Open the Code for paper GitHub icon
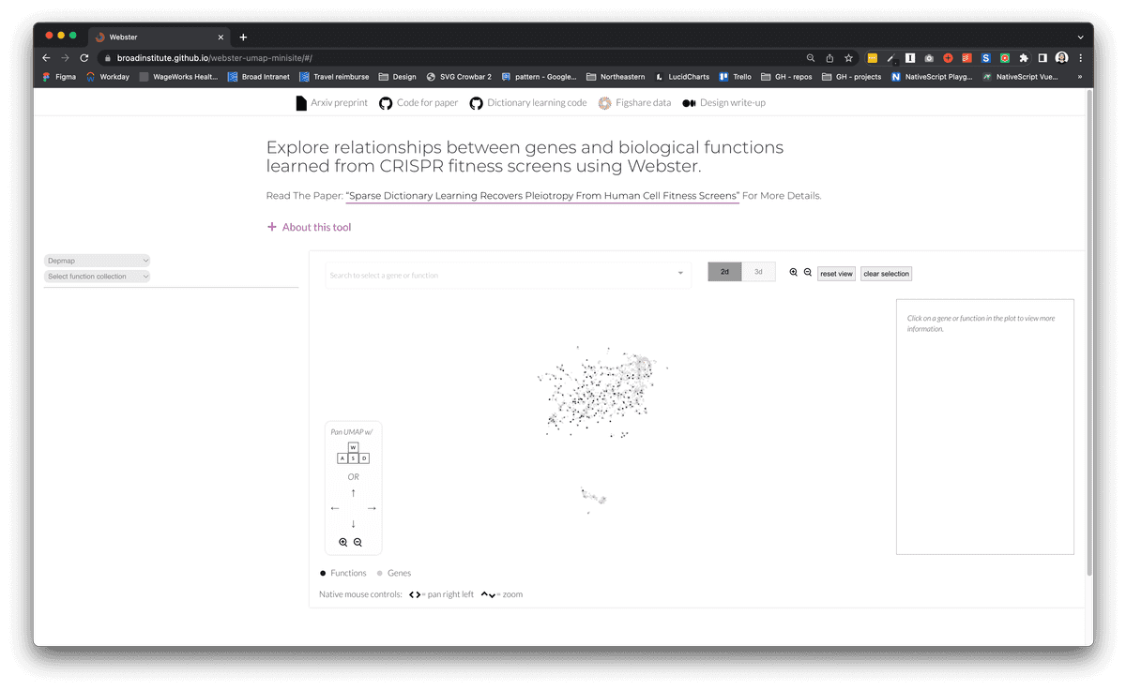 tap(385, 102)
